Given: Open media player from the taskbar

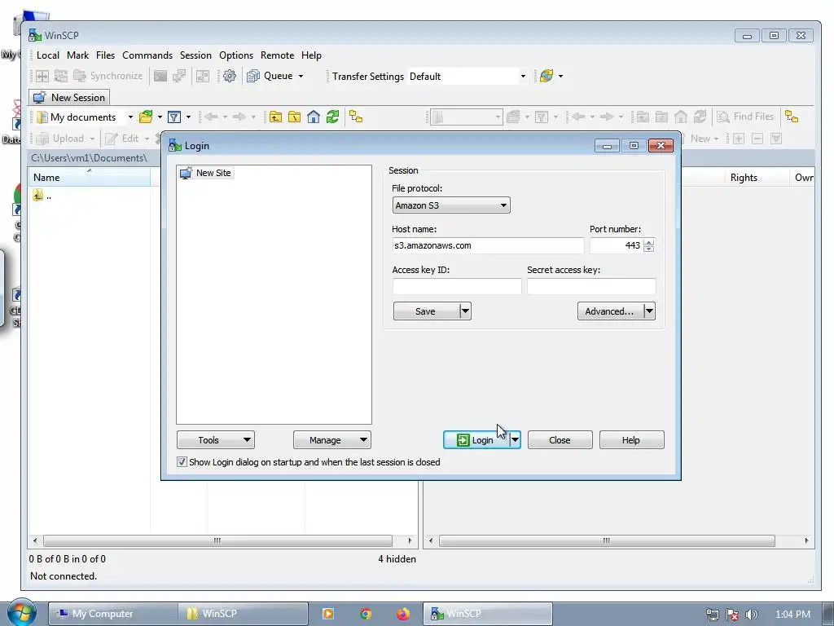Looking at the screenshot, I should click(328, 614).
